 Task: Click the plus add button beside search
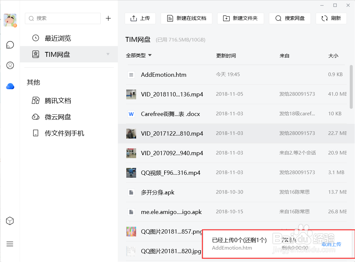[108, 18]
